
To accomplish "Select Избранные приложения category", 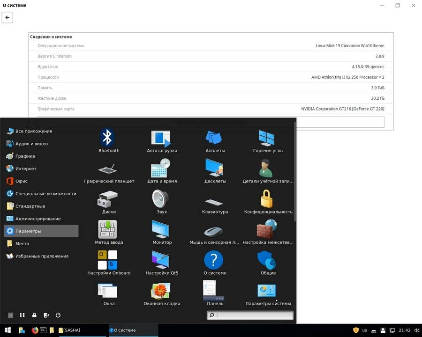I will 41,256.
